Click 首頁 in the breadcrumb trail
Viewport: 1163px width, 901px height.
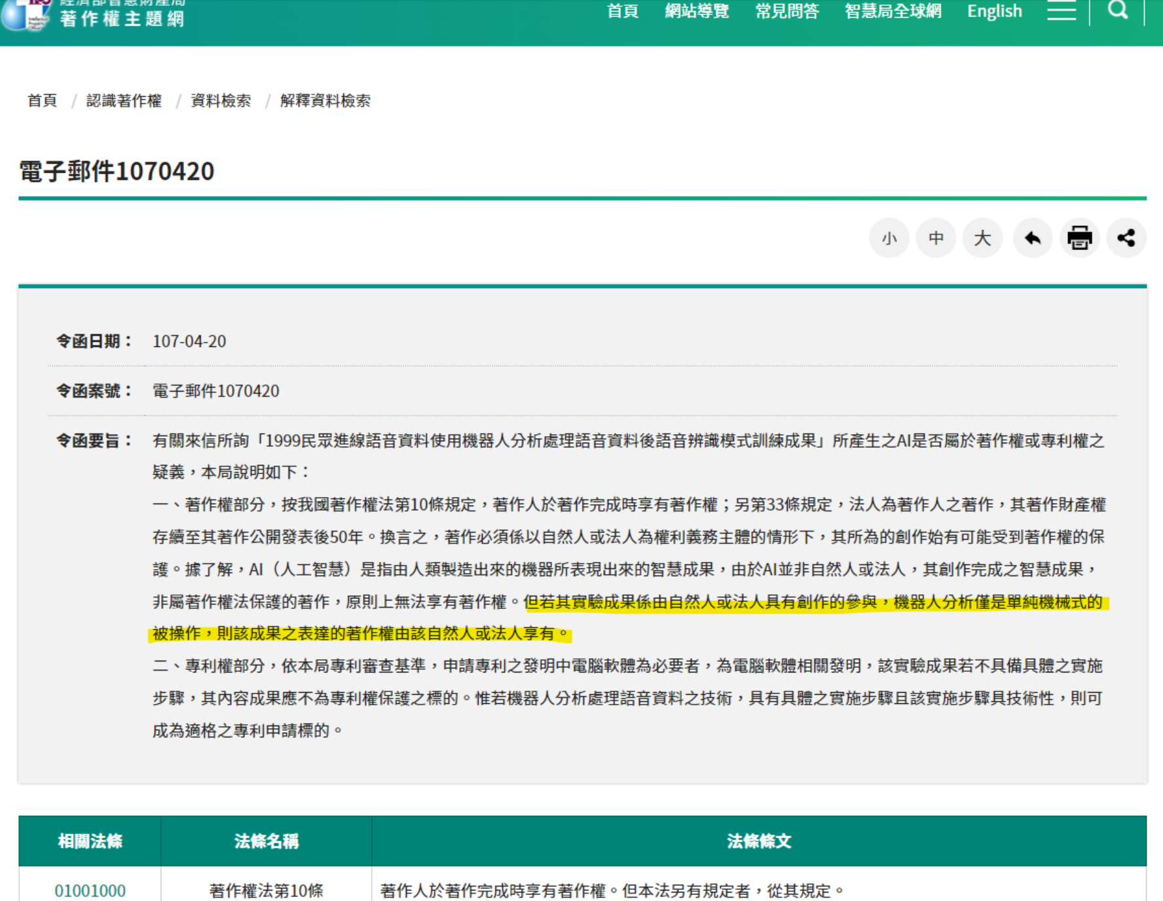click(x=42, y=101)
